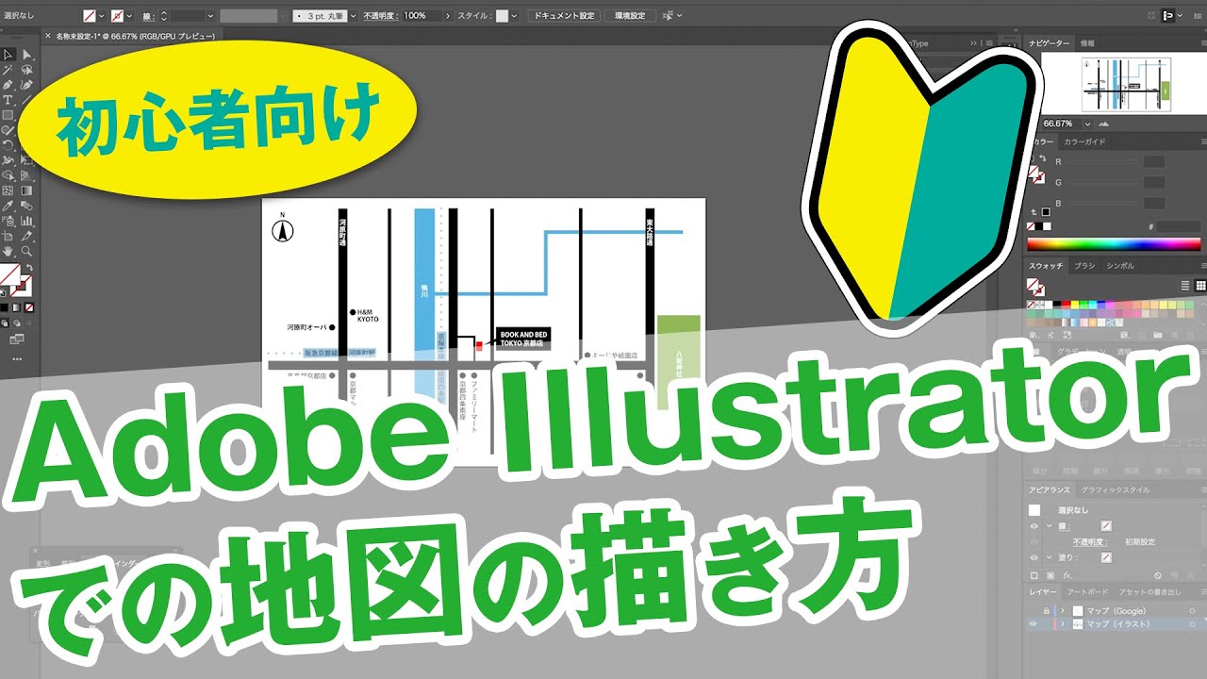Image resolution: width=1207 pixels, height=679 pixels.
Task: Hide the マップ（イラスト） layer
Action: [1034, 624]
